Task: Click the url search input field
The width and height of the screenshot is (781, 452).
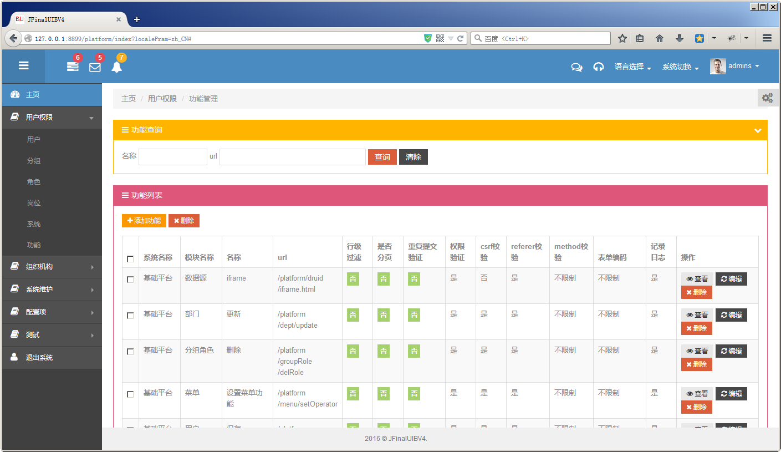Action: coord(293,157)
